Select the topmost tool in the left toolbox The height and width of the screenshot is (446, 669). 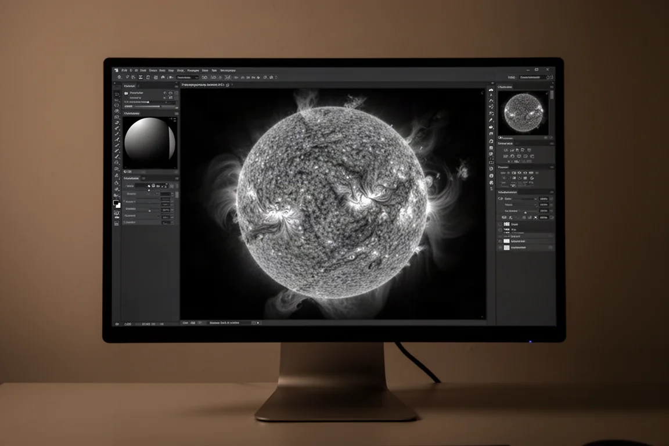117,94
